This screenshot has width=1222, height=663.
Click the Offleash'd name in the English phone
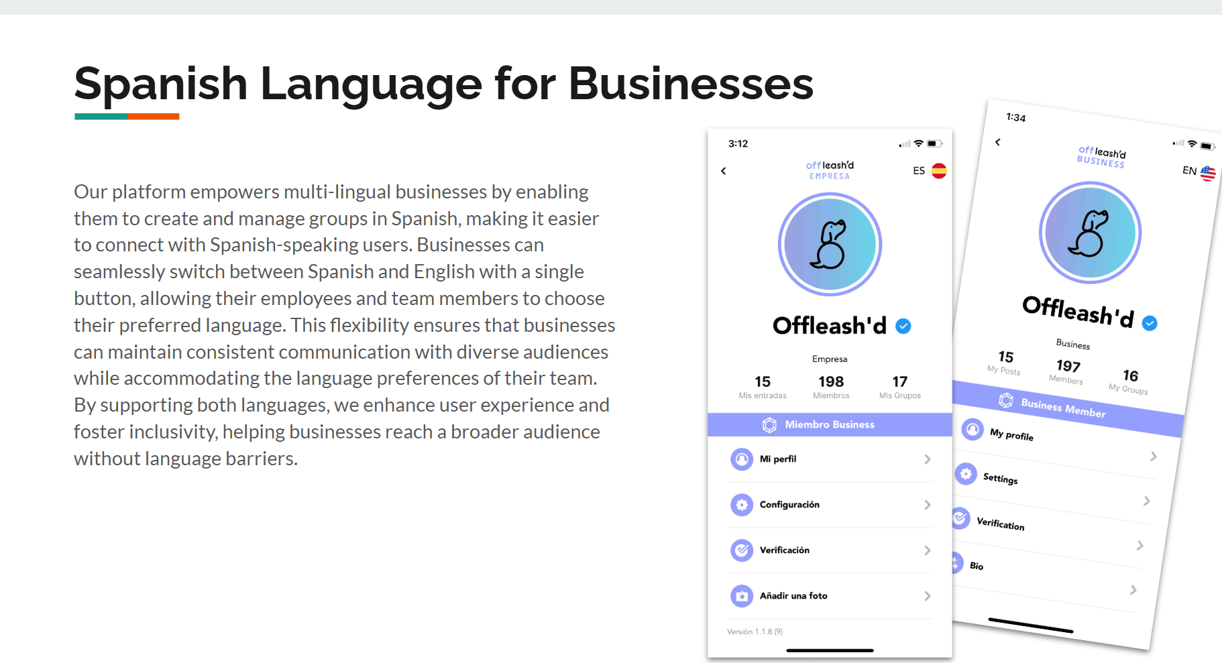(1078, 312)
